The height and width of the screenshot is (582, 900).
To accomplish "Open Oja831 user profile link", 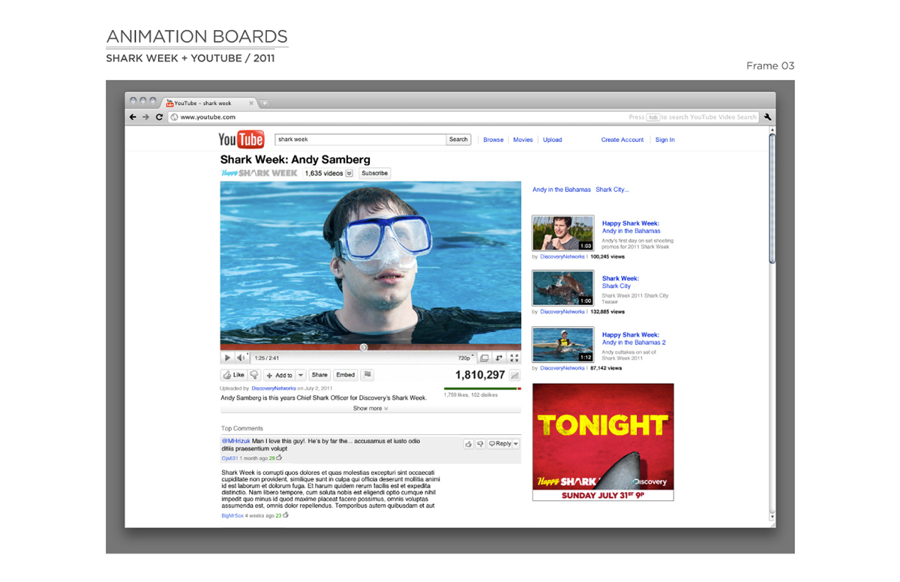I will 229,457.
